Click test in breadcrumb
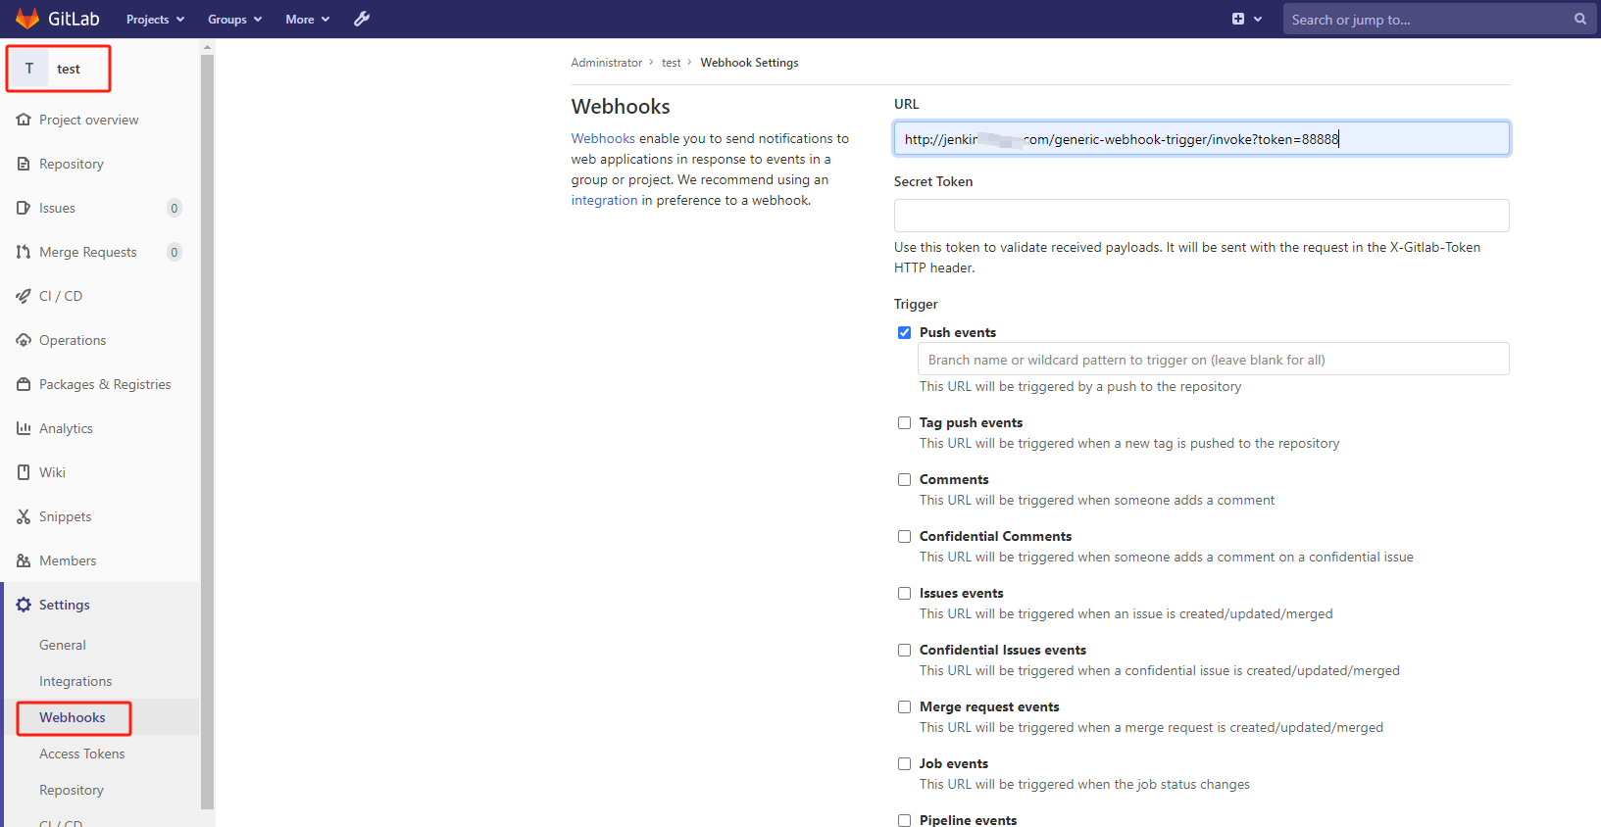The width and height of the screenshot is (1601, 827). click(x=671, y=63)
